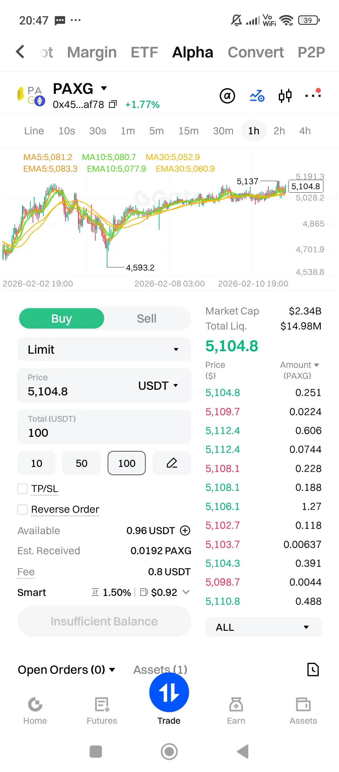Edit the Price input field
Screen dimensions: 339x772
pos(104,385)
